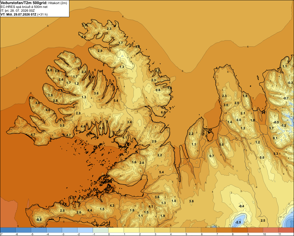The width and height of the screenshot is (294, 236).
Task: Select the valid time line VT: Mið. 29.07.2026 07Z
Action: (18, 14)
